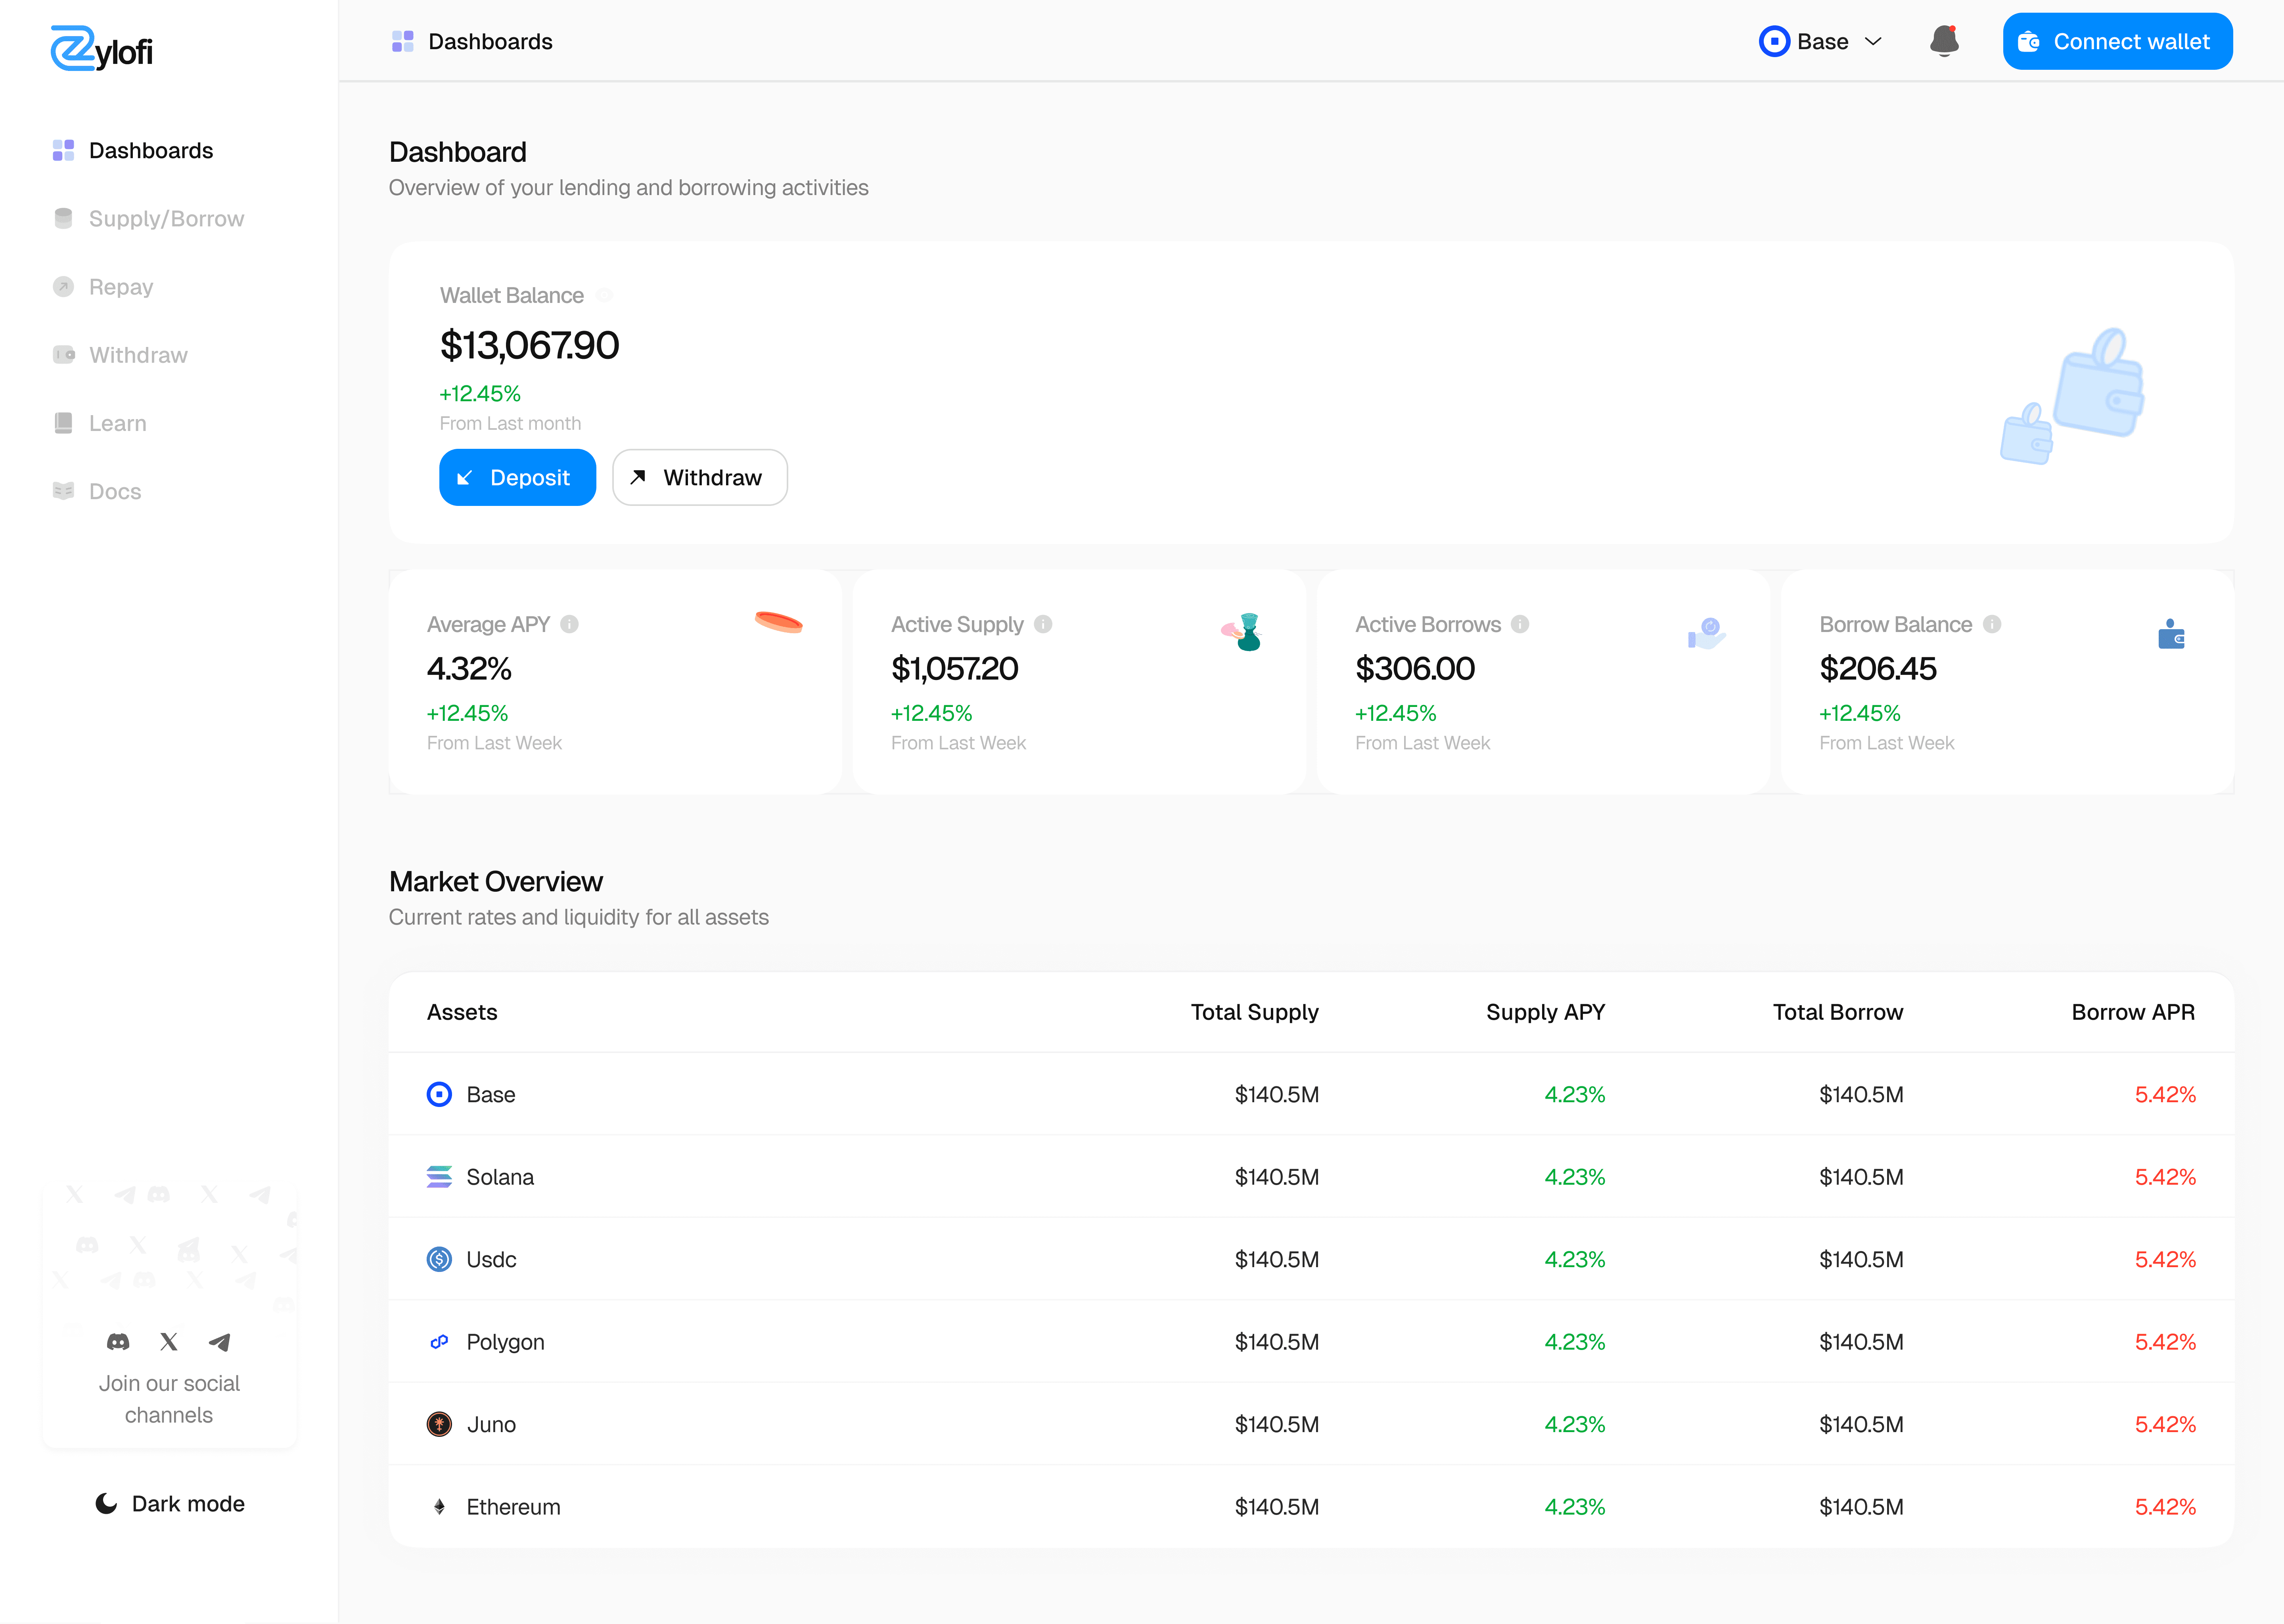The image size is (2284, 1624).
Task: Click Active Borrows info icon
Action: (1520, 624)
